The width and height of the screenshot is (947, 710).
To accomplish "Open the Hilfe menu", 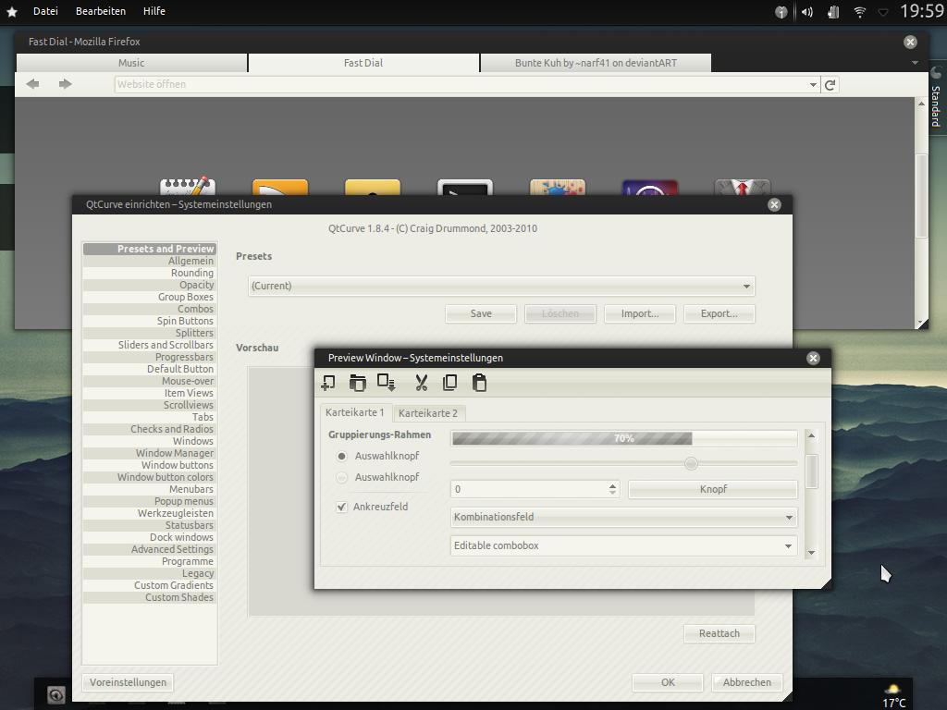I will tap(154, 11).
